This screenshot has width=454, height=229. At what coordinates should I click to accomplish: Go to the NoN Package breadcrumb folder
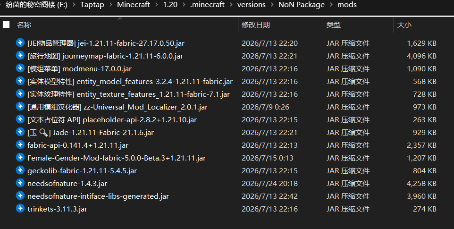click(302, 5)
